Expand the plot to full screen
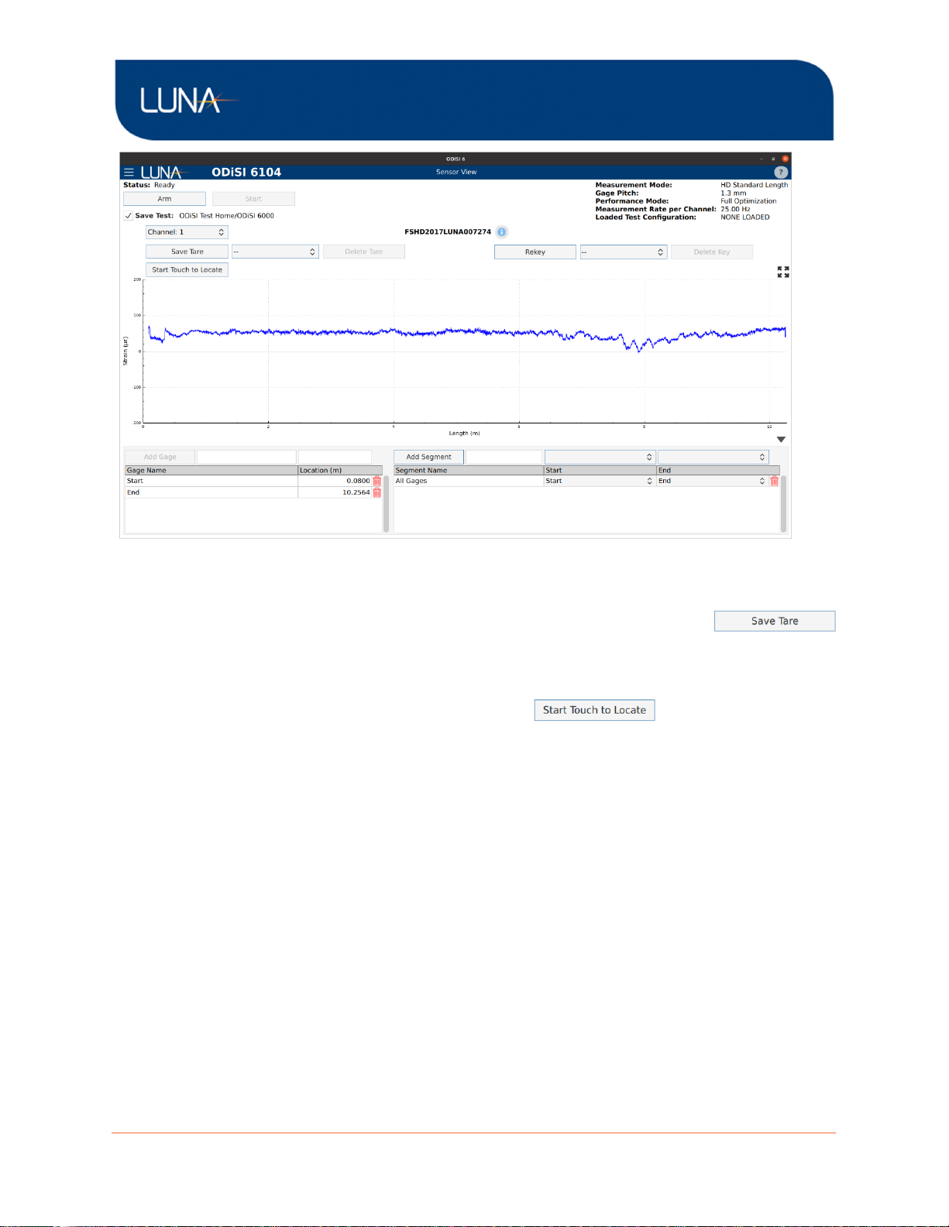 [783, 272]
